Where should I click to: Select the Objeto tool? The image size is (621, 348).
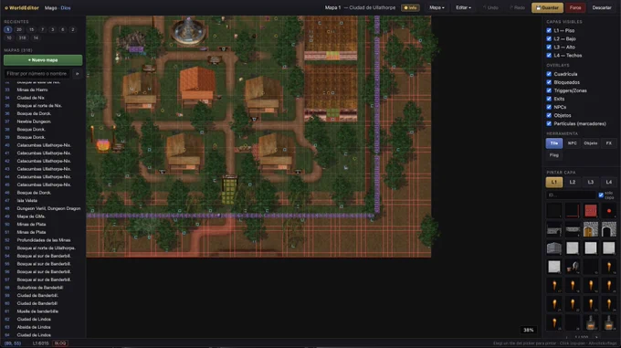coord(591,143)
